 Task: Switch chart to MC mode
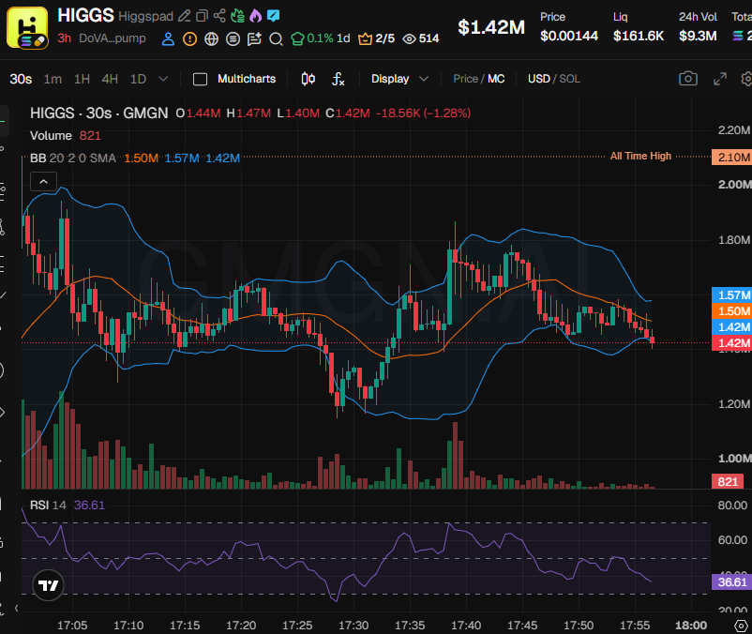pos(496,79)
